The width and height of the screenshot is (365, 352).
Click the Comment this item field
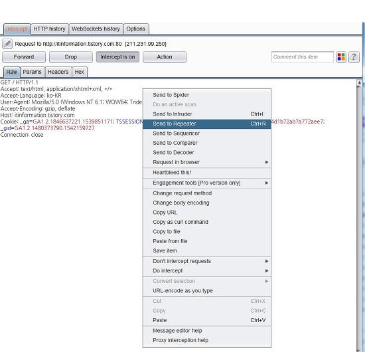[x=303, y=57]
